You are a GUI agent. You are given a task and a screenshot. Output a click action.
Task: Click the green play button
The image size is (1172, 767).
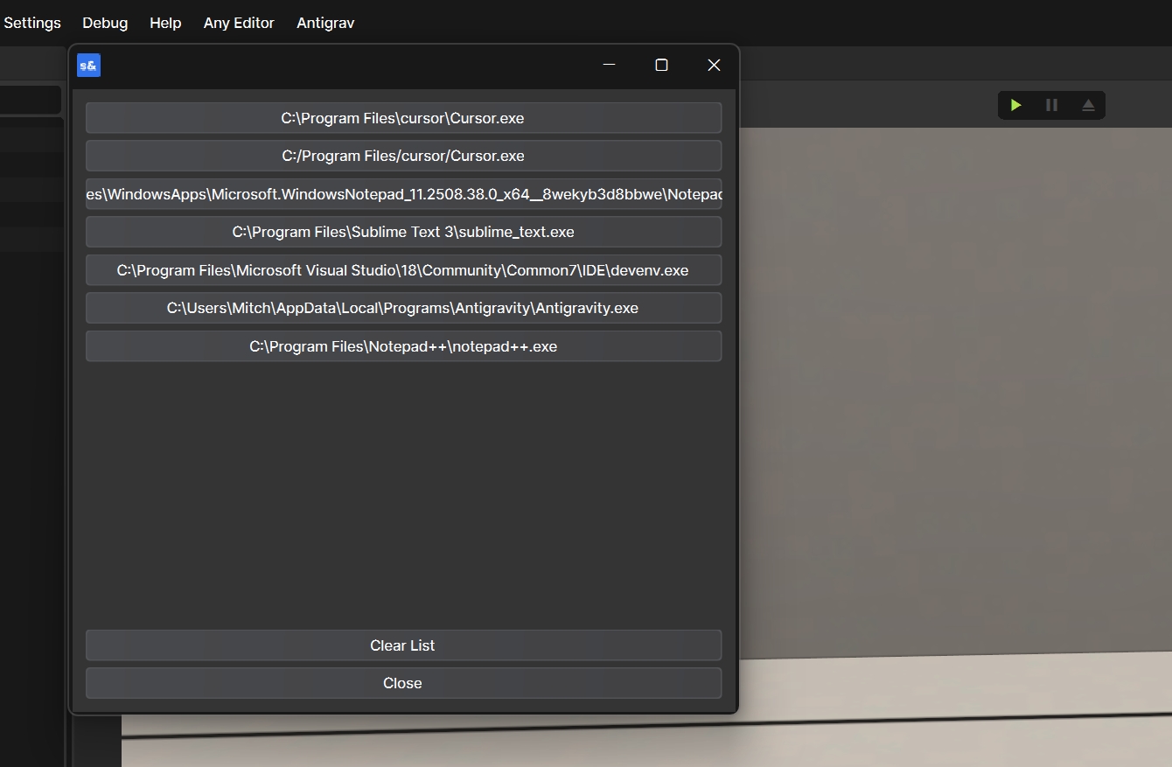[x=1015, y=105]
